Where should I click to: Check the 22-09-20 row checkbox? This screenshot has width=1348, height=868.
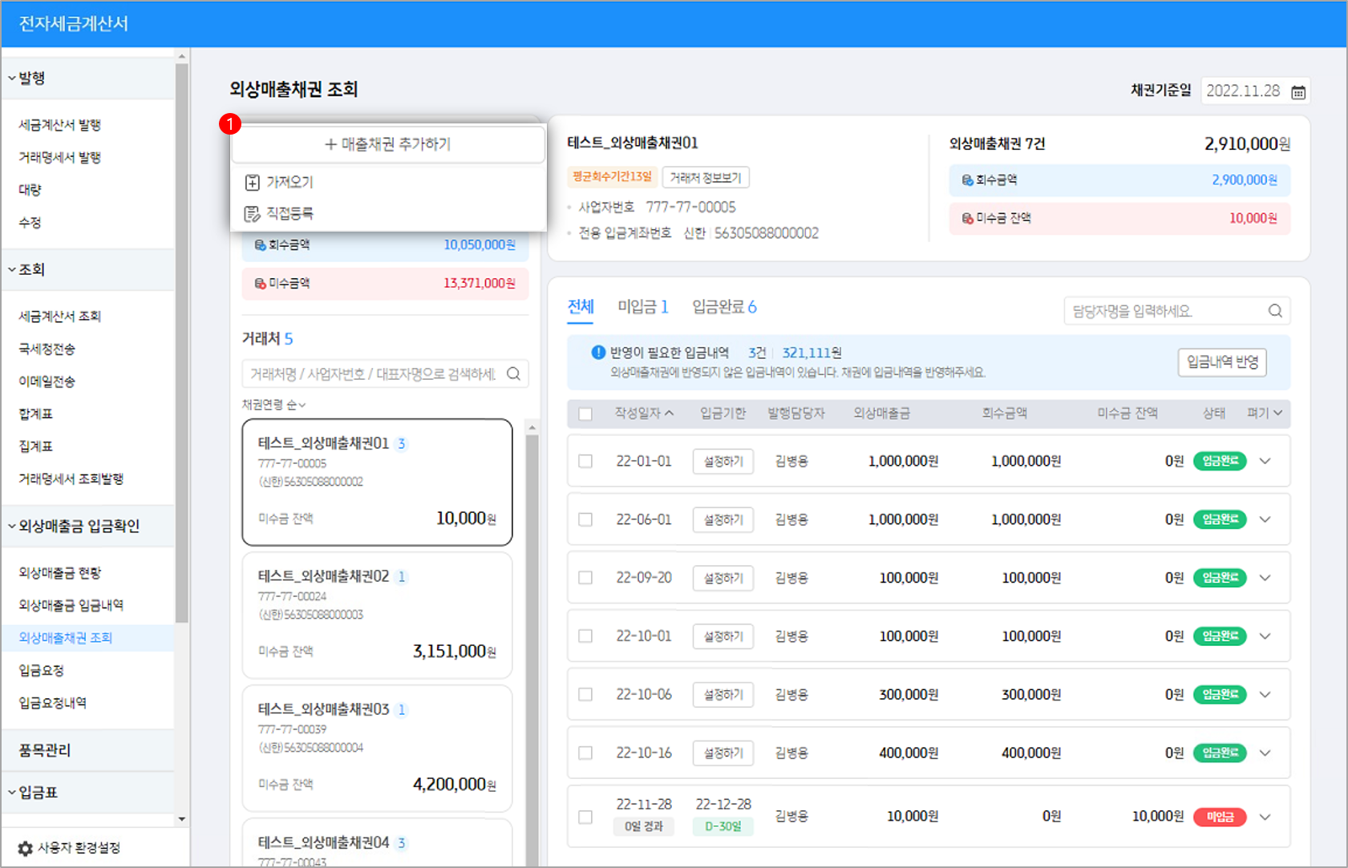pos(585,578)
